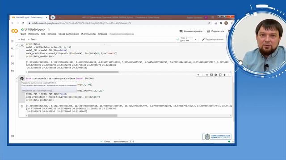Click execution count [33] of ARIMA cell
The image size is (286, 160).
[22, 45]
